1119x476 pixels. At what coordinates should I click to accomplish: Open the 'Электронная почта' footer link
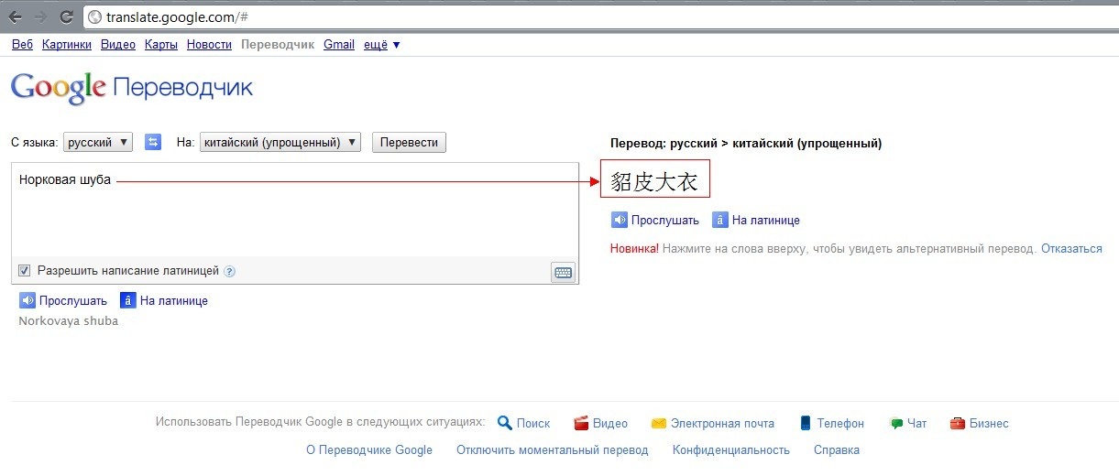722,423
